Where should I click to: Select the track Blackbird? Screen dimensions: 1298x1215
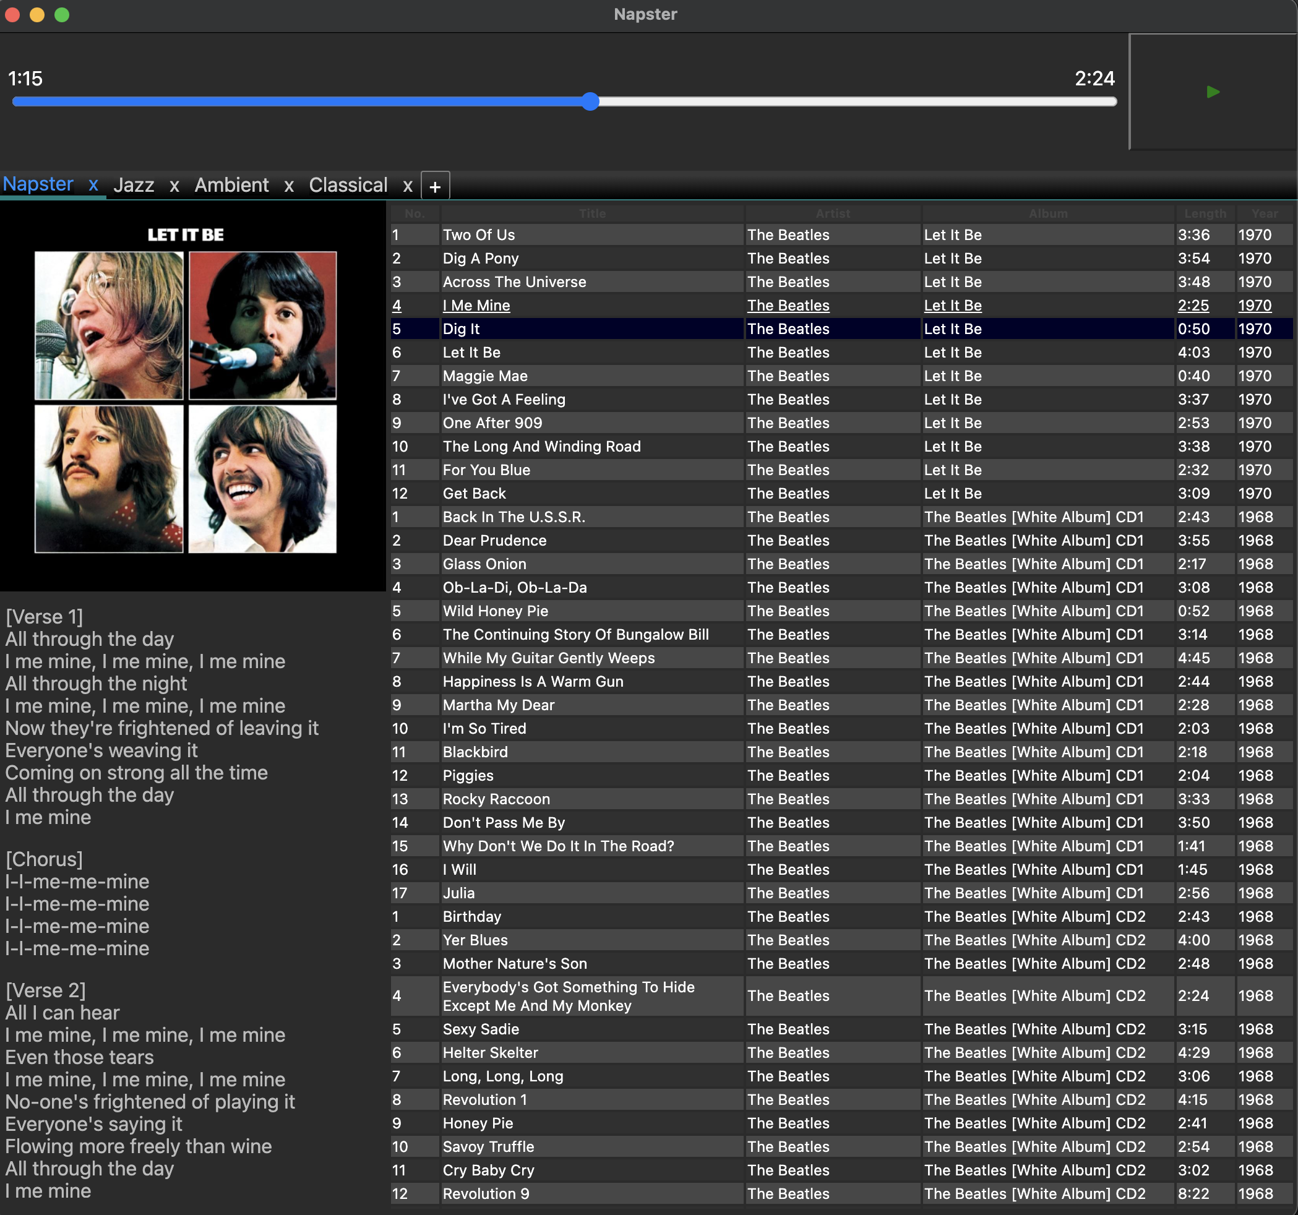coord(841,752)
